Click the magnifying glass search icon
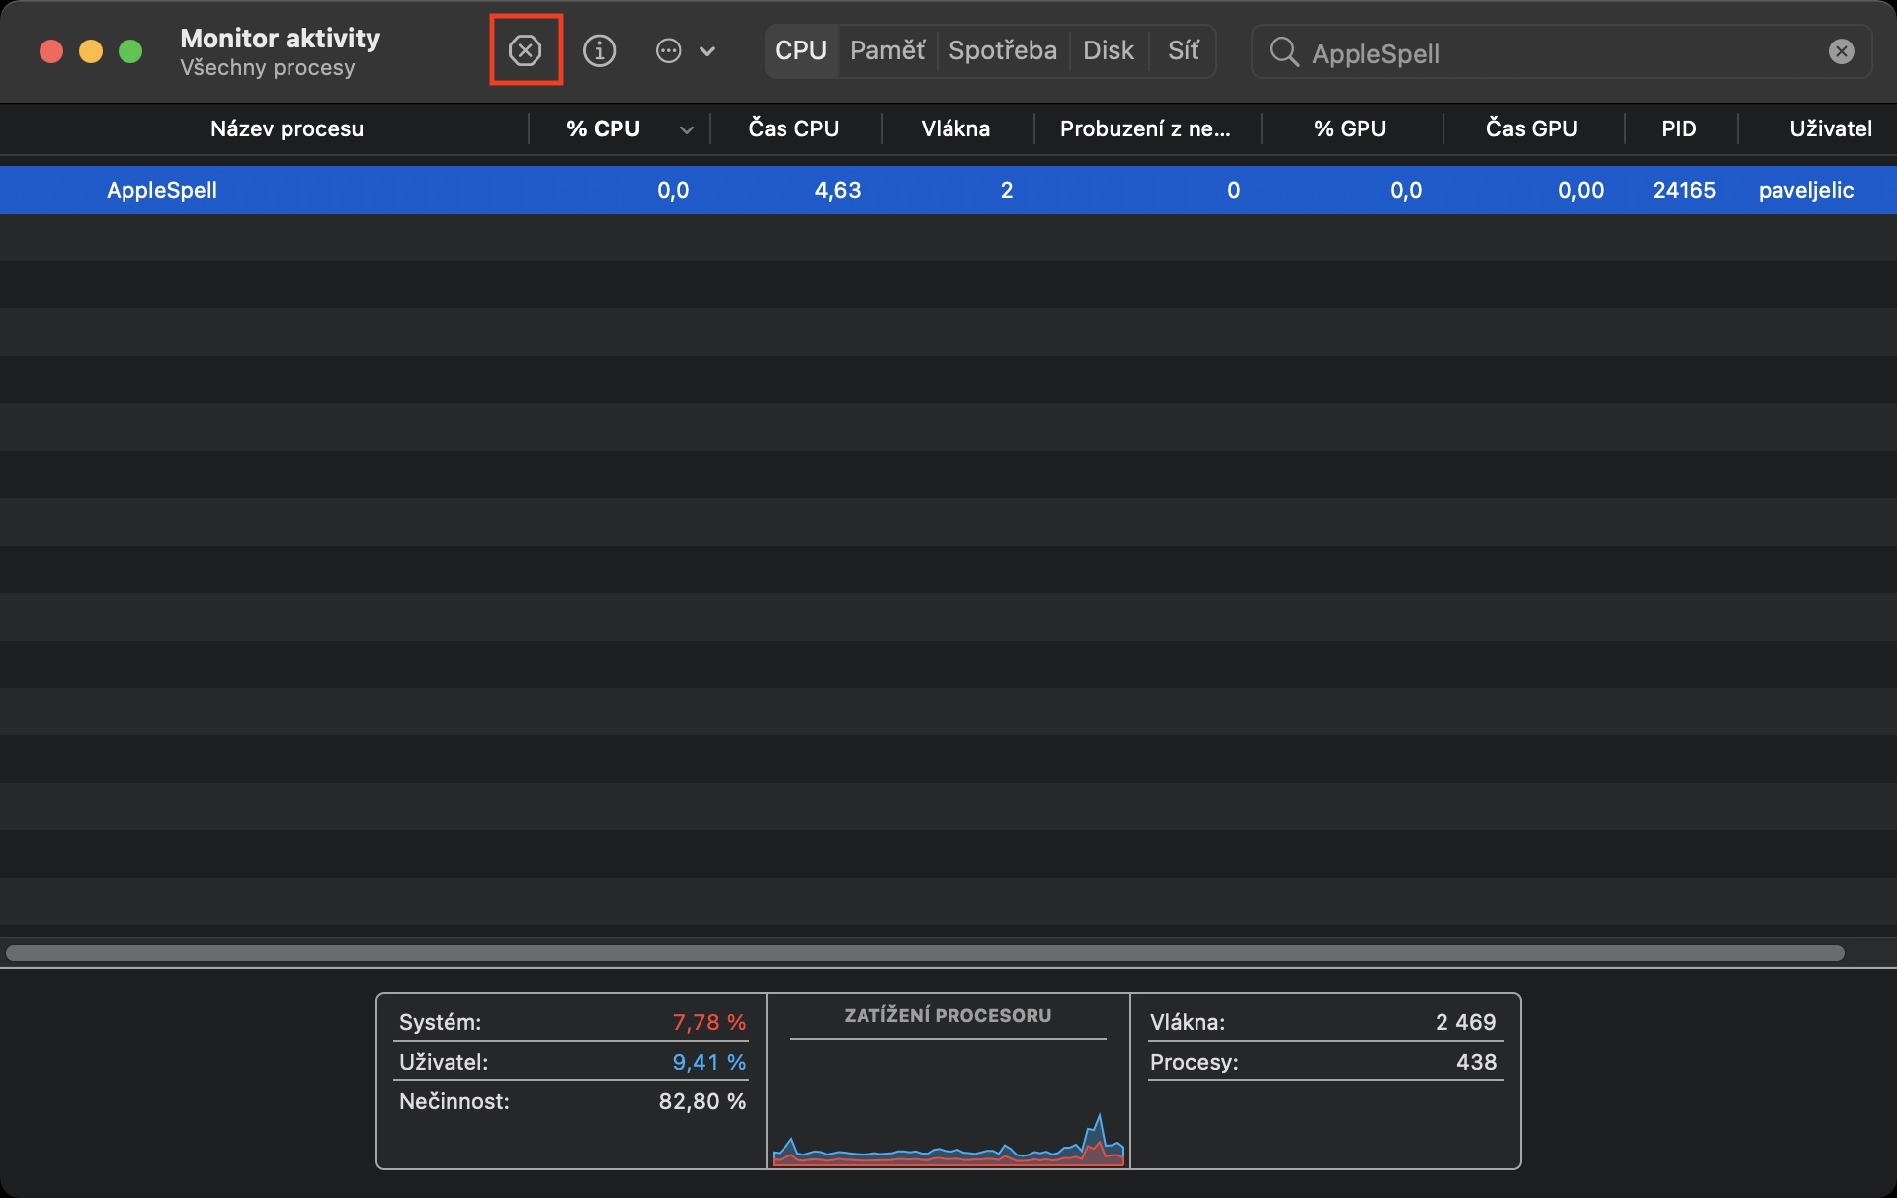This screenshot has height=1198, width=1897. (x=1283, y=52)
